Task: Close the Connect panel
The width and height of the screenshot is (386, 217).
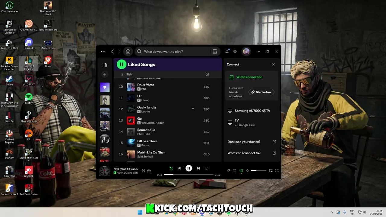Action: (274, 64)
